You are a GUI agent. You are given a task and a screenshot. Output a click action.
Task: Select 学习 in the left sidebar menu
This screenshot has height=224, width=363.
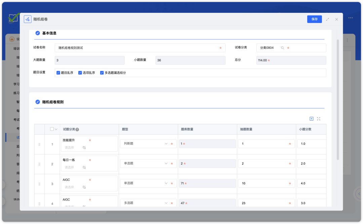click(16, 84)
